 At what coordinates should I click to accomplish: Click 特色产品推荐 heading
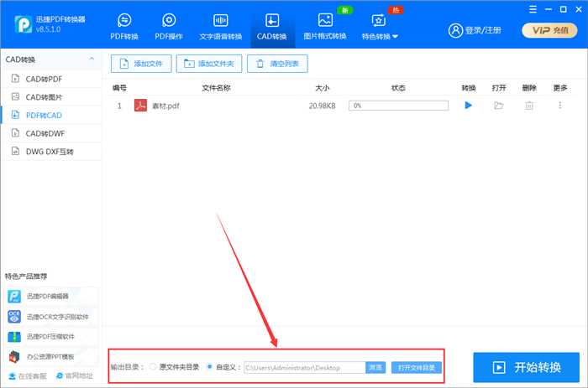pyautogui.click(x=26, y=277)
